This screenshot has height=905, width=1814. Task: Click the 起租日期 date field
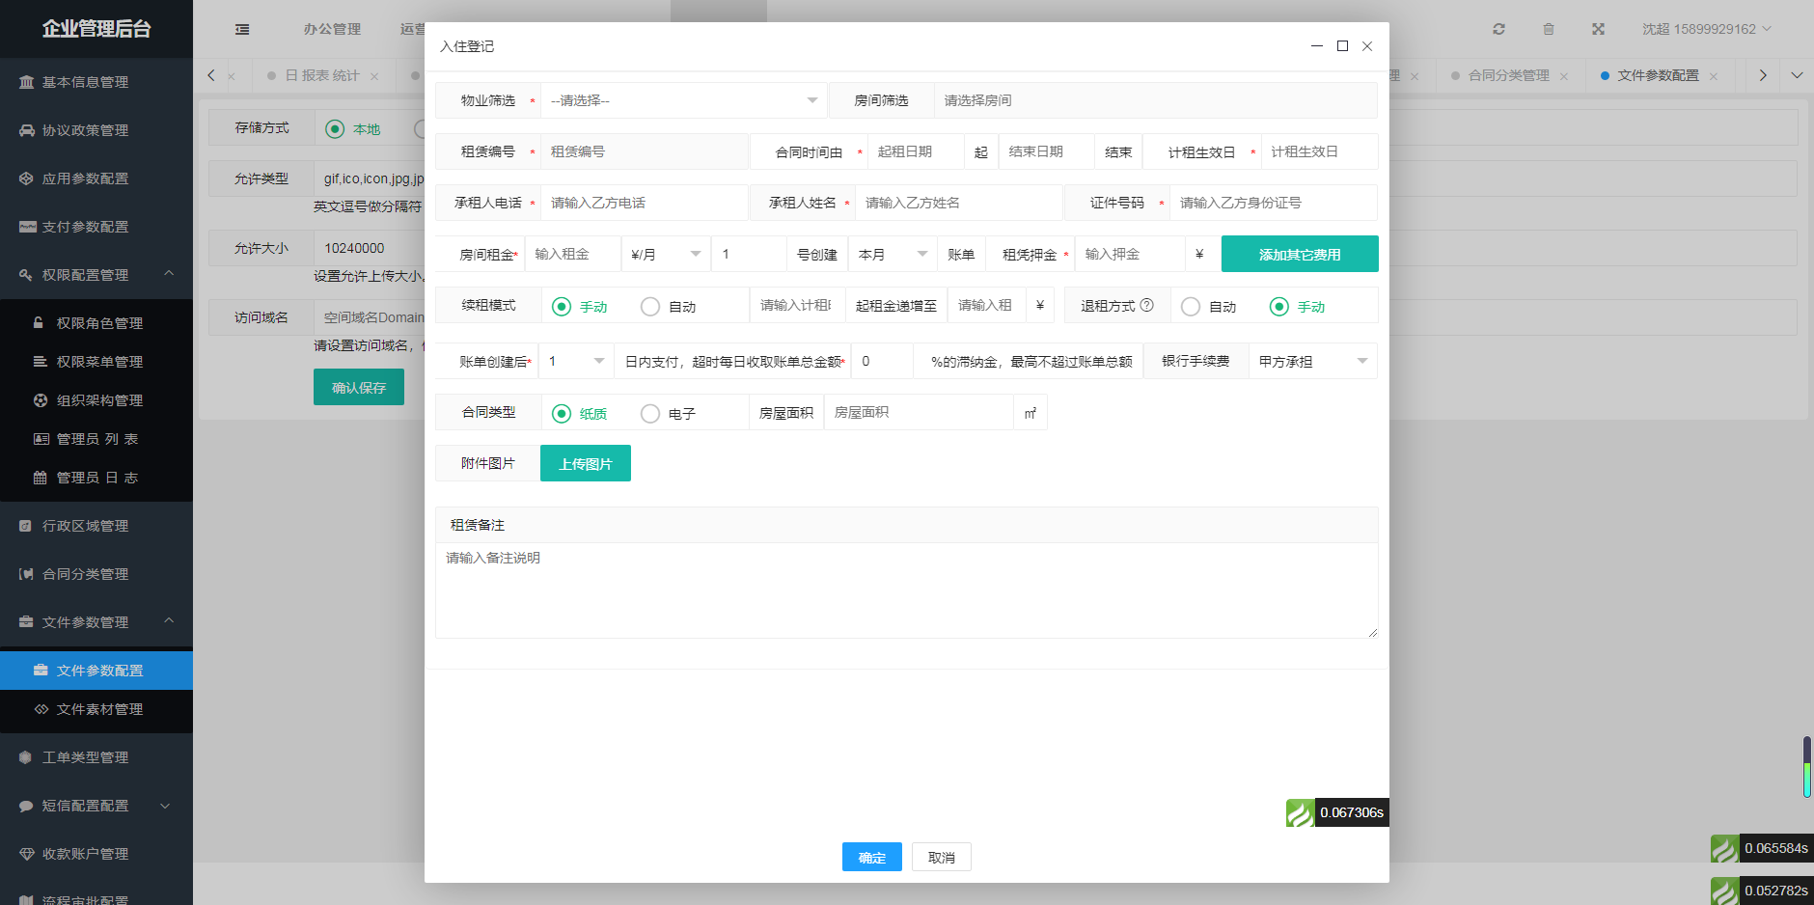click(915, 151)
